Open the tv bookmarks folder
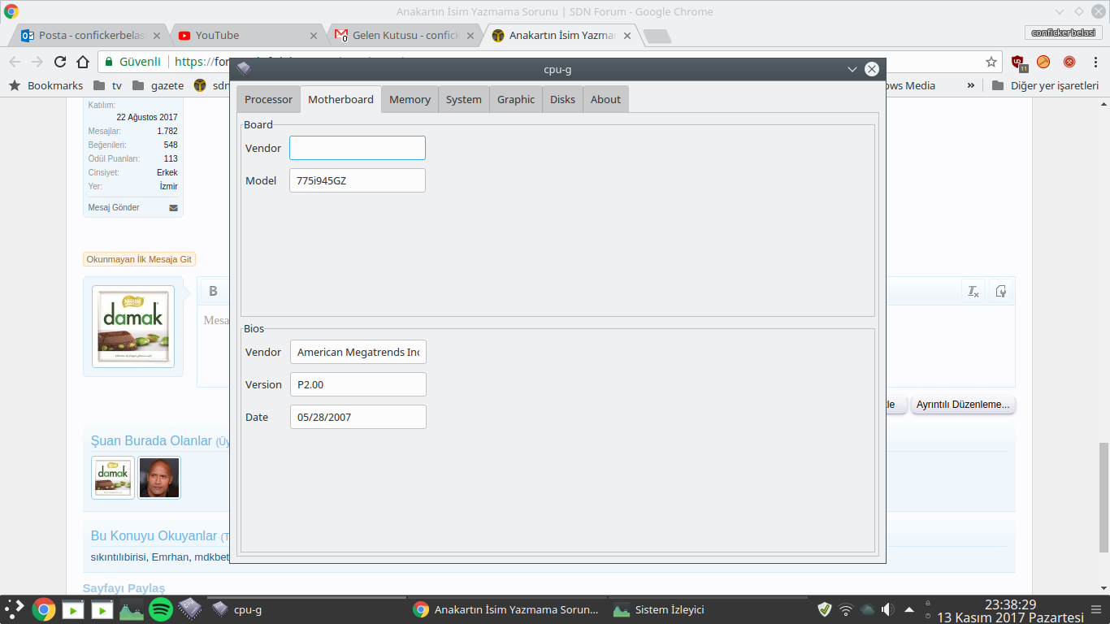This screenshot has height=624, width=1110. click(108, 85)
